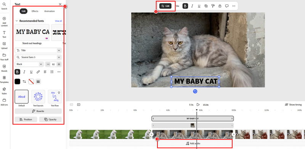Open the no-outline color swatch
Image resolution: width=305 pixels, height=149 pixels.
coord(31,81)
